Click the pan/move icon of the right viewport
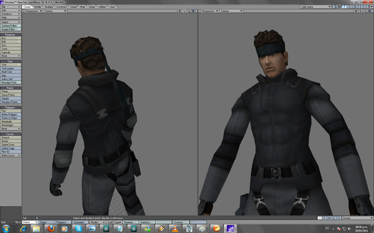The height and width of the screenshot is (233, 374). tap(356, 11)
